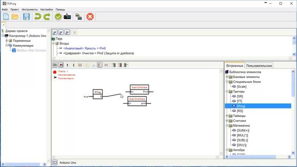Screen dimensions: 297x167
Task: Save the project with the floppy disk icon
Action: pos(26,17)
